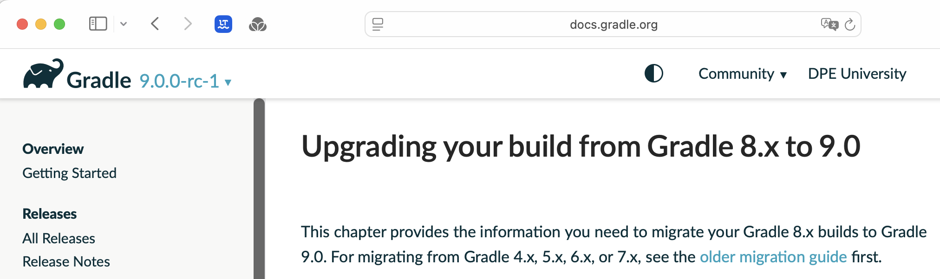Reload the page with the refresh icon

coord(850,24)
